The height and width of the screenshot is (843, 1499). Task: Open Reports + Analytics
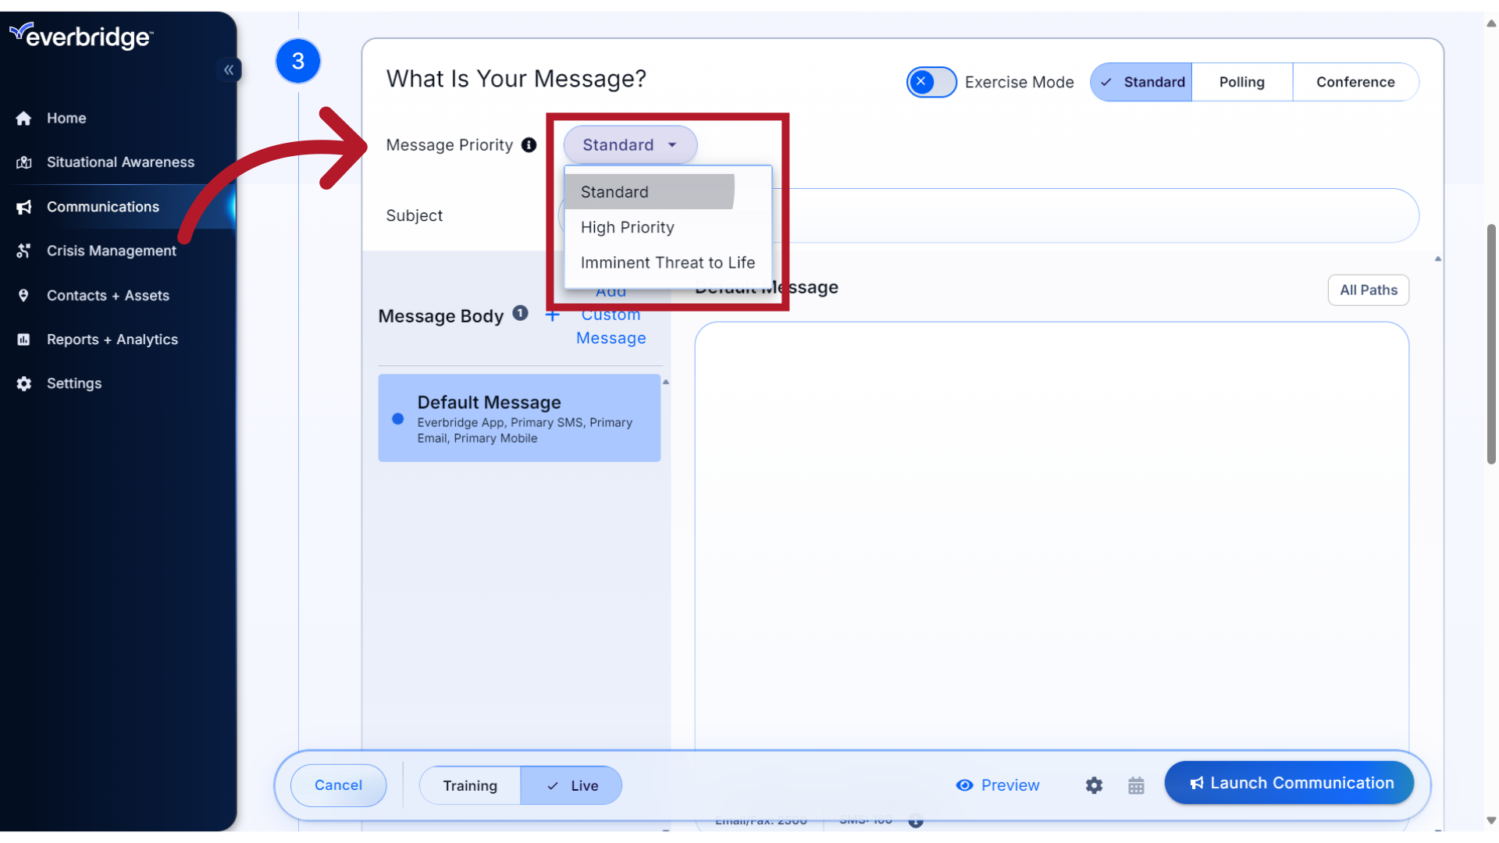[112, 339]
